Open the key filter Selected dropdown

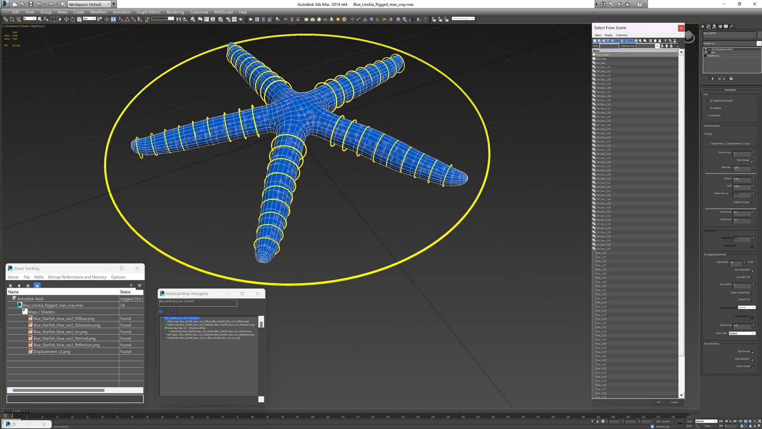click(x=706, y=421)
